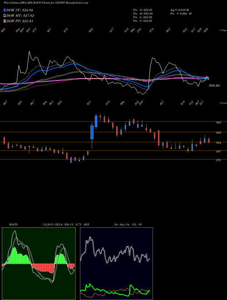Click the 'DOW PT: 325.31' legend text
Screen dimensions: 227x300
(20, 21)
